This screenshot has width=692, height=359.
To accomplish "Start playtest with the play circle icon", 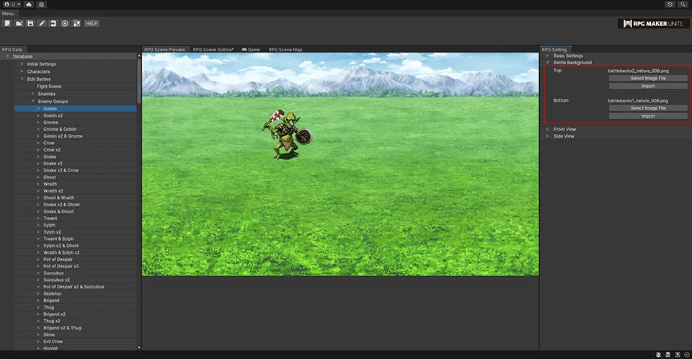I will point(65,23).
